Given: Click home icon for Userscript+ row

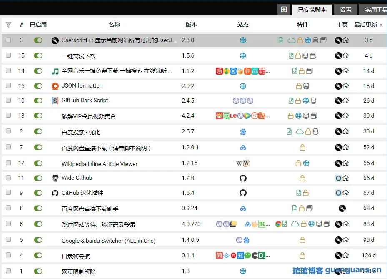Looking at the screenshot, I should coord(345,40).
